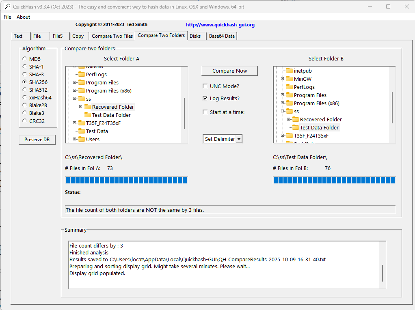Viewport: 415px width, 310px height.
Task: Disable the Log Results checkbox
Action: 205,98
